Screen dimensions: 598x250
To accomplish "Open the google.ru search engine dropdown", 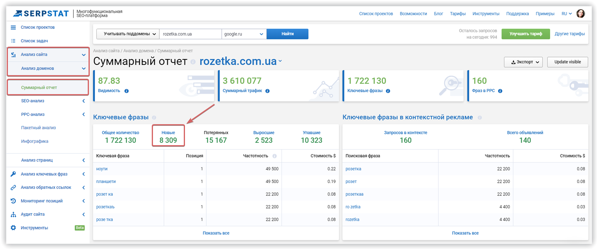I will coord(244,34).
